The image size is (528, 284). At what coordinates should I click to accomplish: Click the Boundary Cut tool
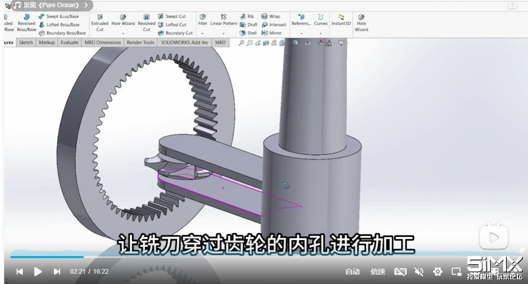coord(175,33)
